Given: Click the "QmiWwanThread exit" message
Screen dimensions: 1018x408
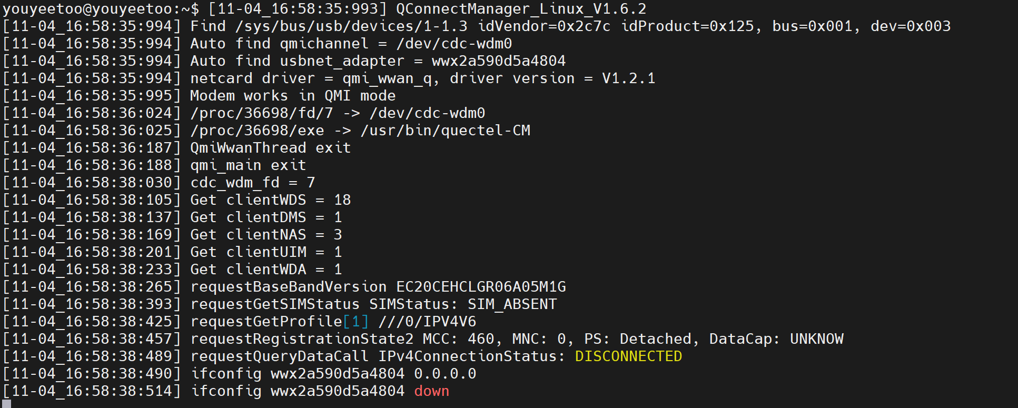Looking at the screenshot, I should click(x=270, y=148).
